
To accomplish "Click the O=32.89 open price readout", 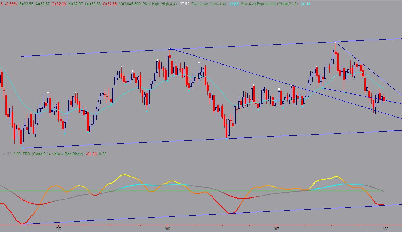I will pyautogui.click(x=59, y=4).
